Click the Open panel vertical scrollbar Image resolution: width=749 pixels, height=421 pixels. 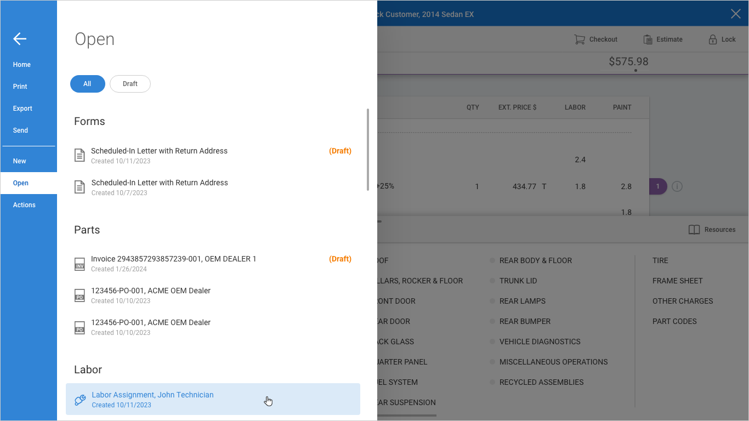pyautogui.click(x=367, y=150)
